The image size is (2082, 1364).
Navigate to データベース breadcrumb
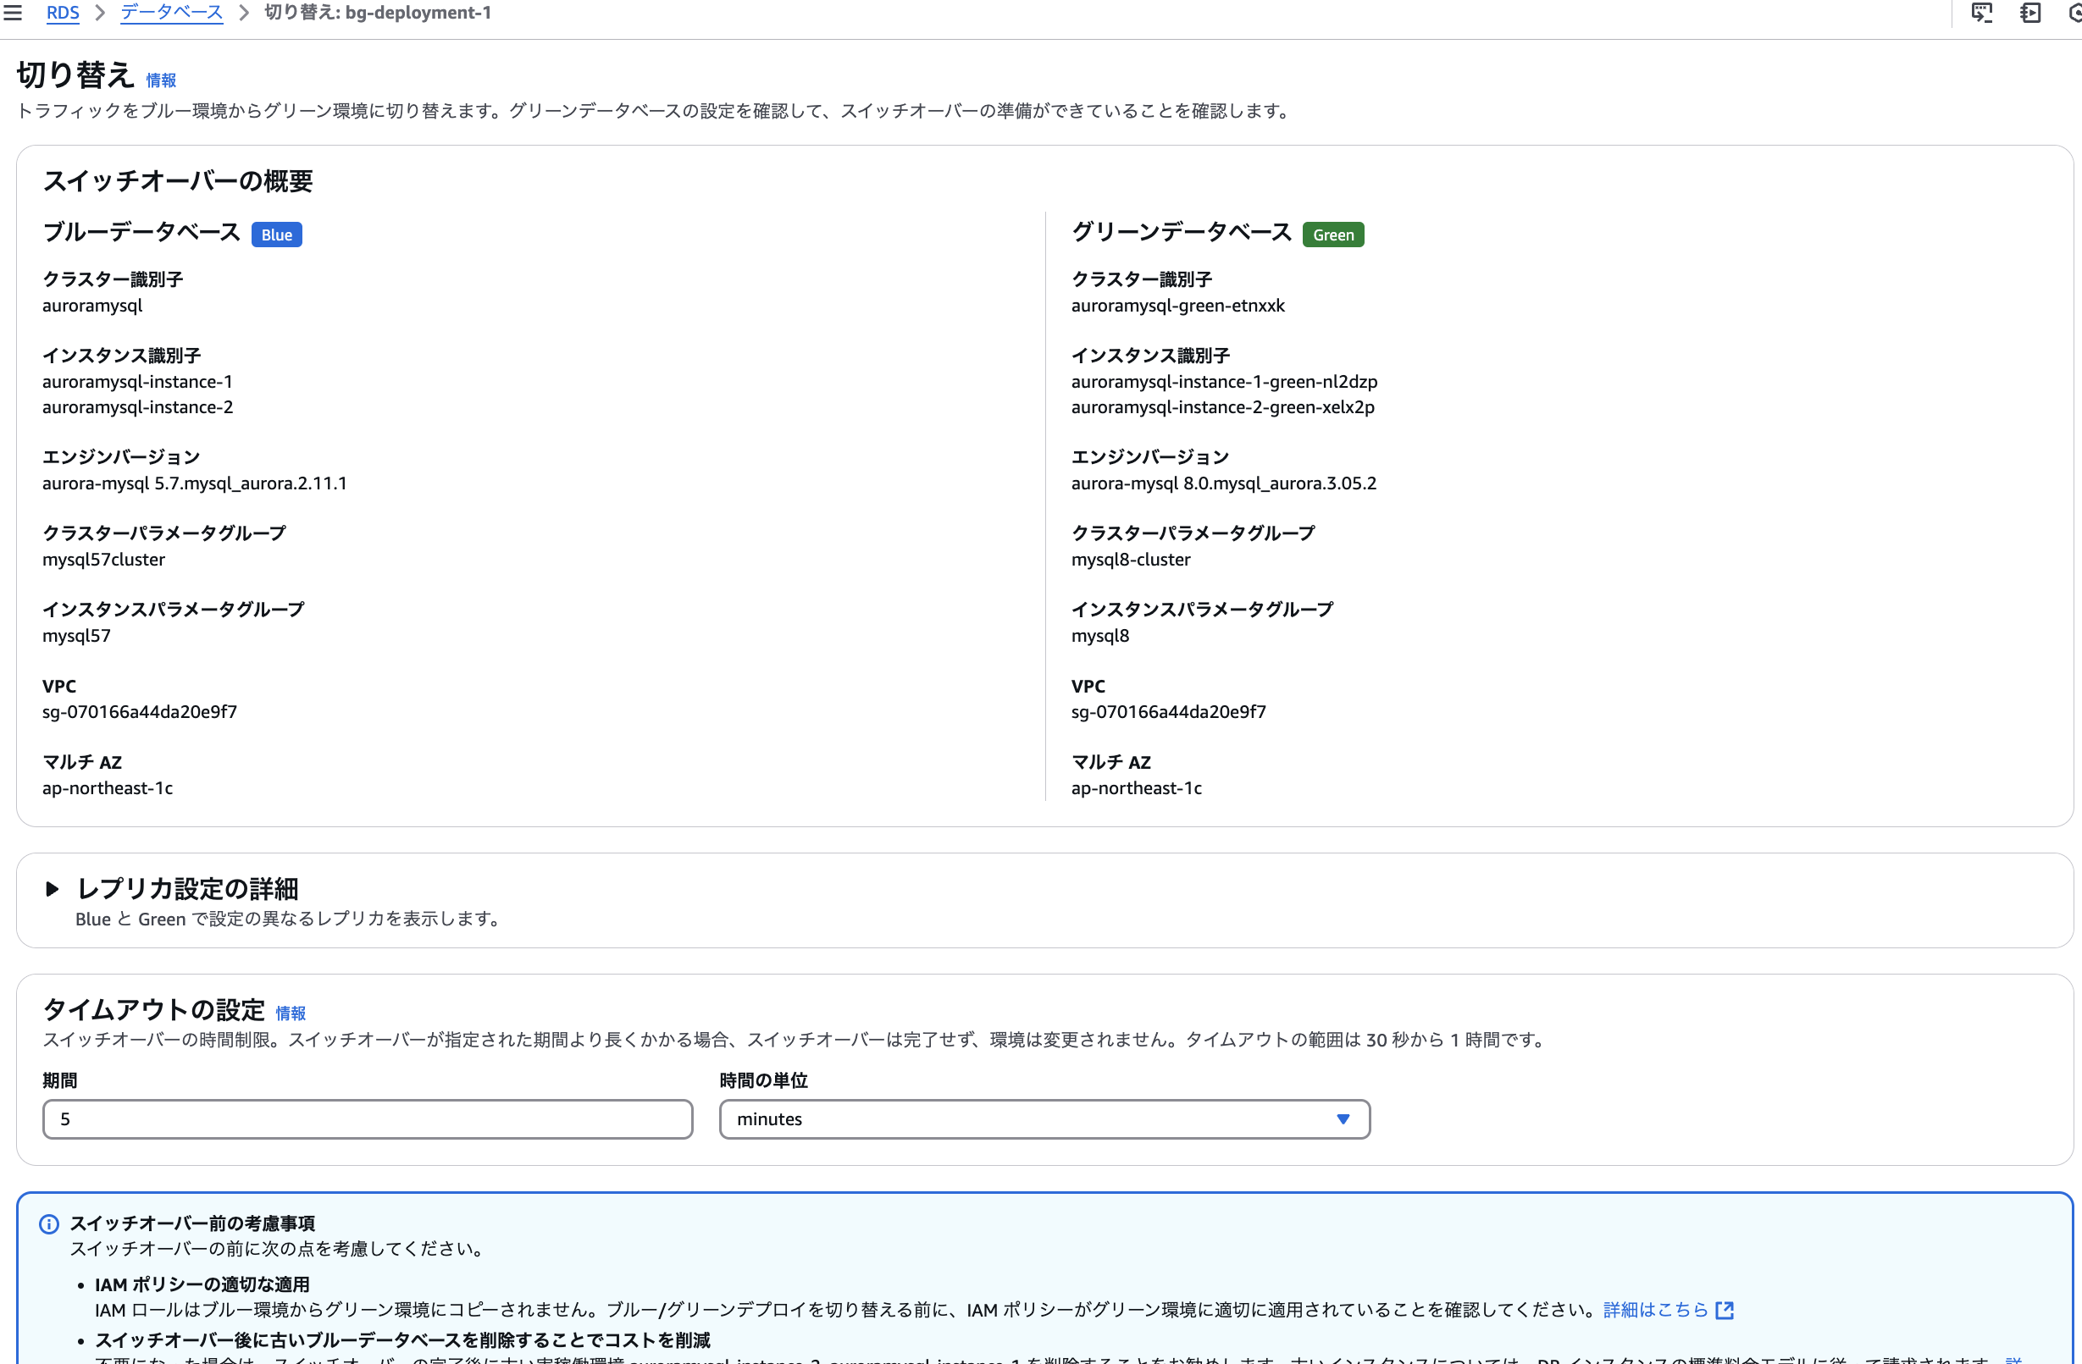point(171,12)
